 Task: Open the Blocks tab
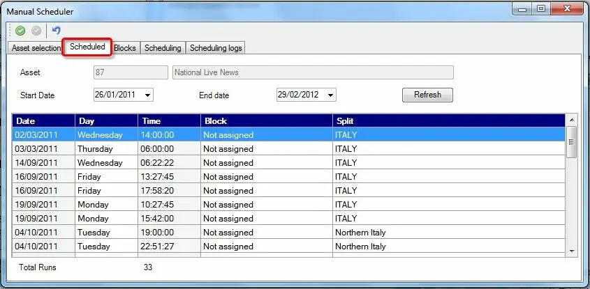point(125,48)
